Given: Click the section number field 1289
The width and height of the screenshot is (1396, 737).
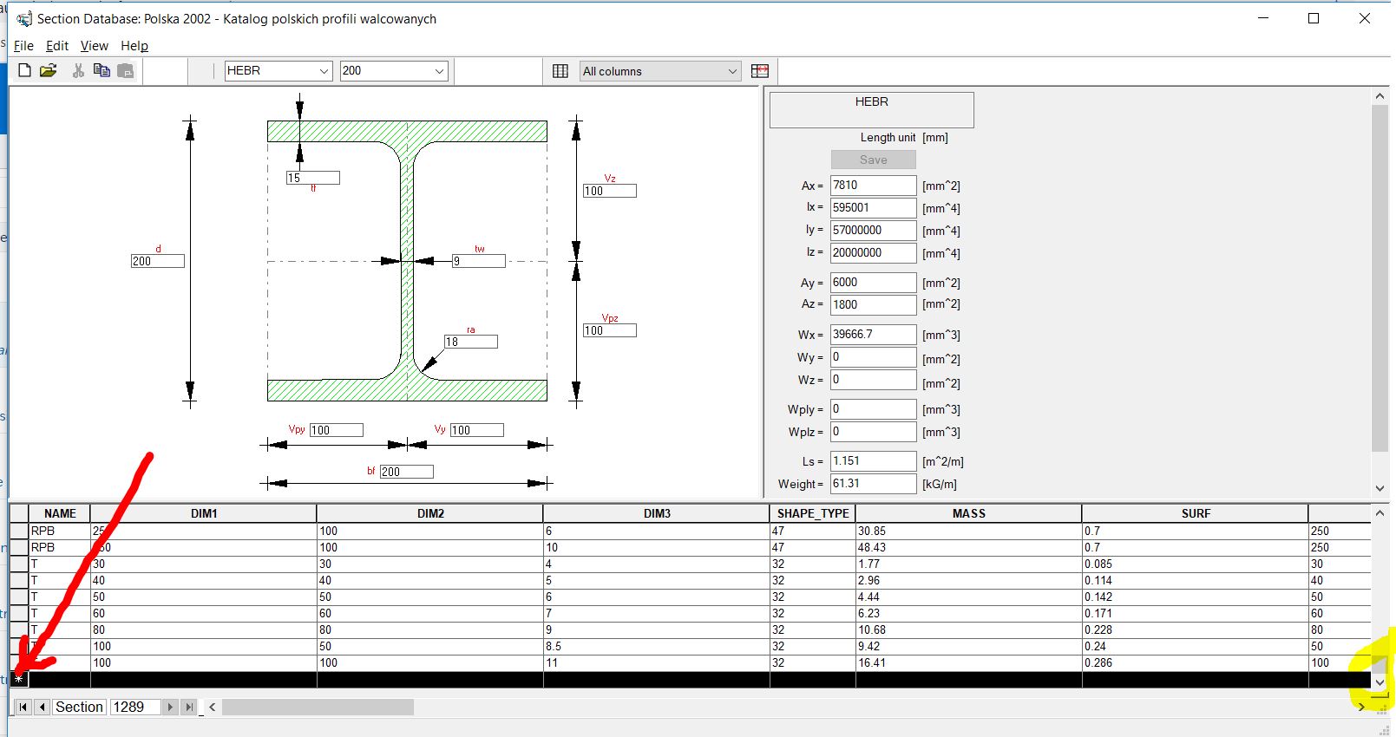Looking at the screenshot, I should click(135, 707).
